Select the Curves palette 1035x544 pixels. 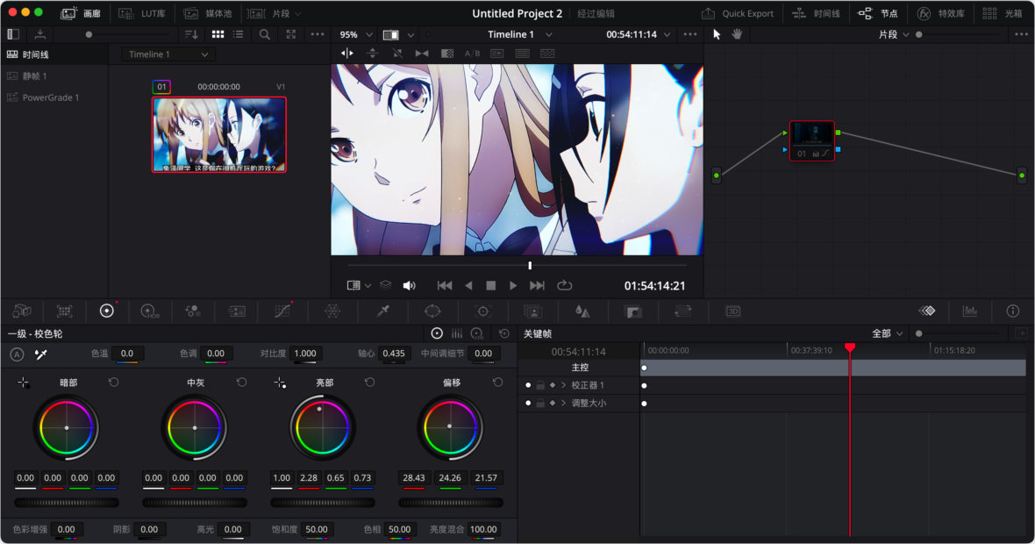click(x=283, y=312)
